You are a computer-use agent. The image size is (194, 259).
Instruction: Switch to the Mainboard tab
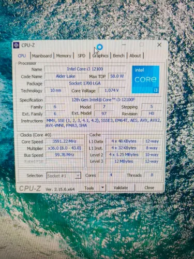pos(42,56)
